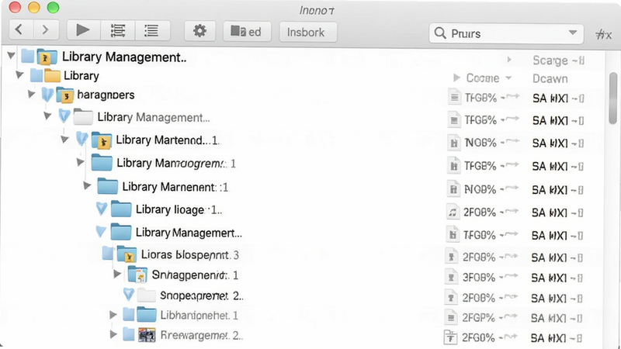Screen dimensions: 621x349
Task: Click the Insbork button
Action: coord(308,32)
